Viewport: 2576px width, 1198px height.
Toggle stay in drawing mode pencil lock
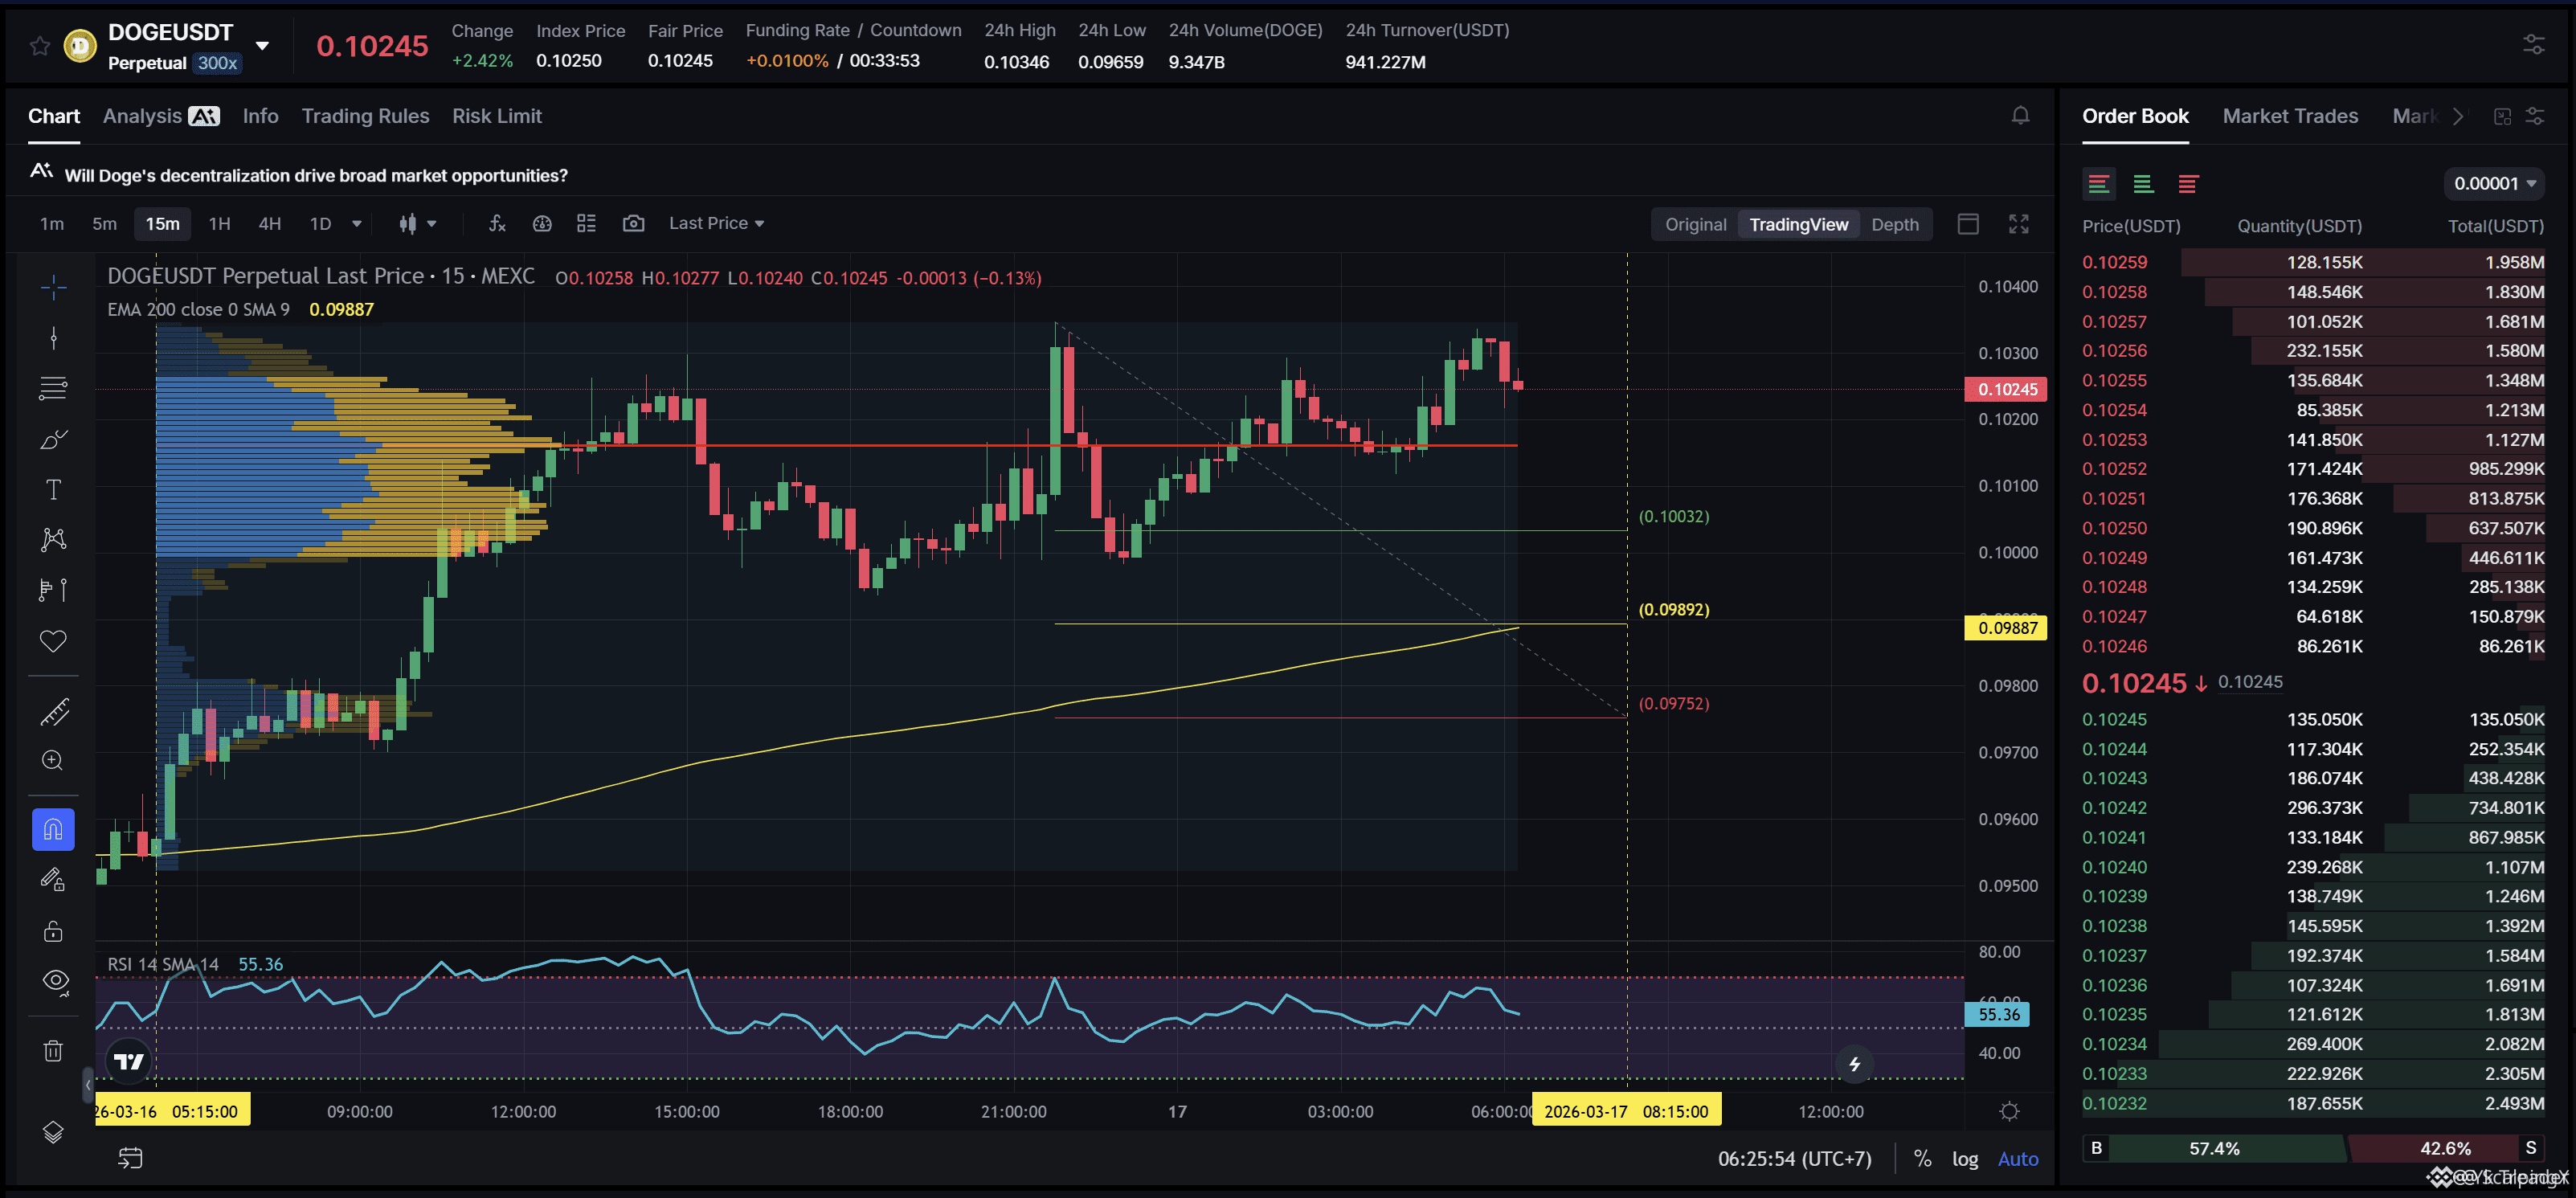53,880
